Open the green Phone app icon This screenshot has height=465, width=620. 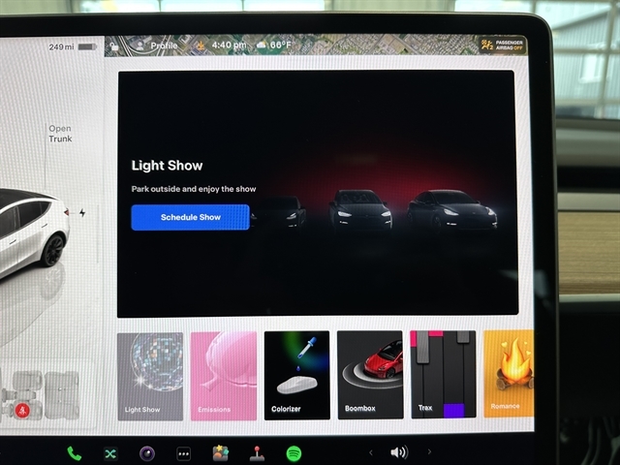coord(74,453)
